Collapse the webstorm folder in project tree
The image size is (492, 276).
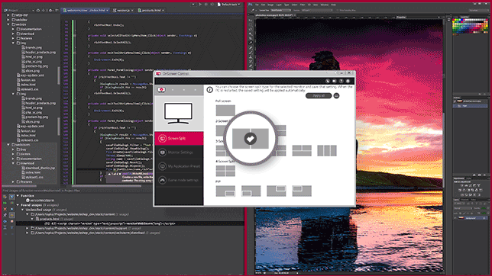(x=8, y=145)
